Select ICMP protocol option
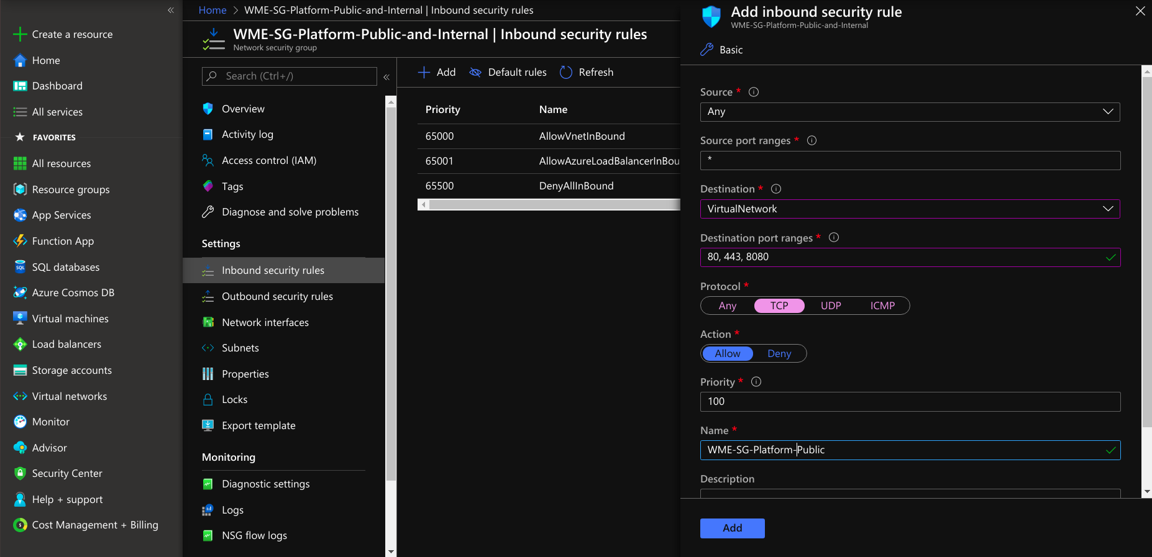The height and width of the screenshot is (557, 1152). point(882,306)
